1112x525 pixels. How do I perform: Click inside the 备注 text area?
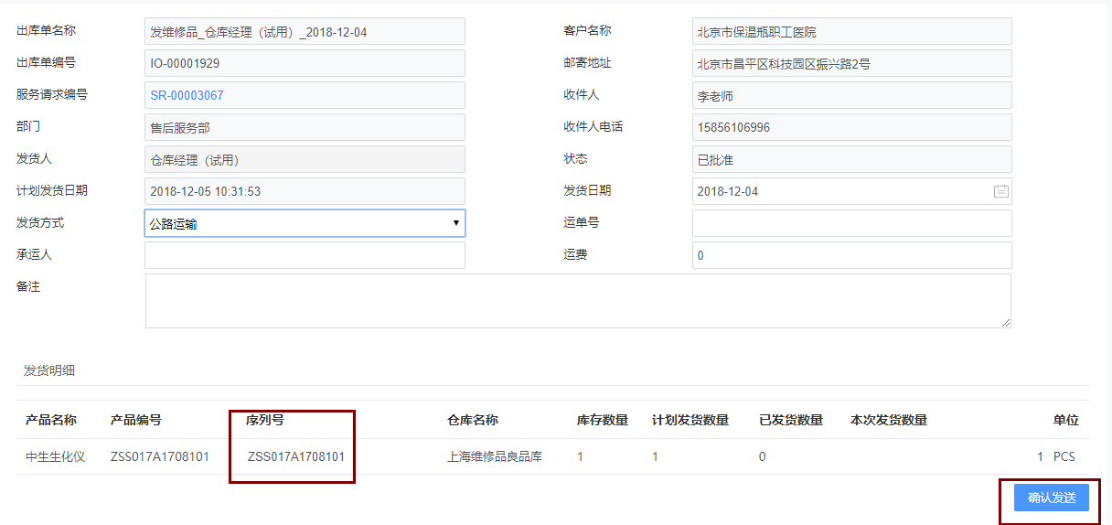(577, 300)
